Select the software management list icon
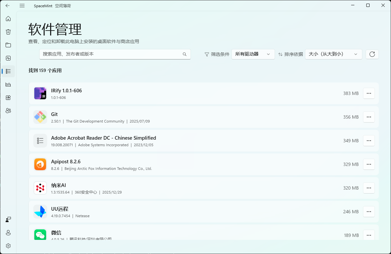 point(8,71)
